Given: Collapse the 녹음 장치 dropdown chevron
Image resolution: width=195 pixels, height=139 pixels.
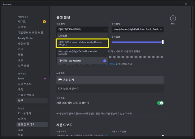Looking at the screenshot, I should (105, 29).
